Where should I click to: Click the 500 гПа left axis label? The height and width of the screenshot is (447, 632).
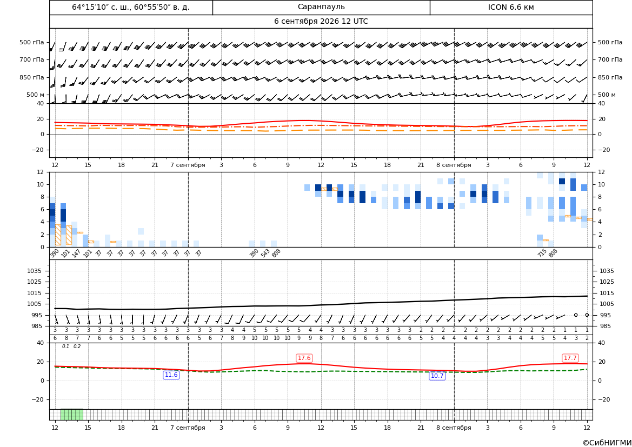tap(32, 42)
